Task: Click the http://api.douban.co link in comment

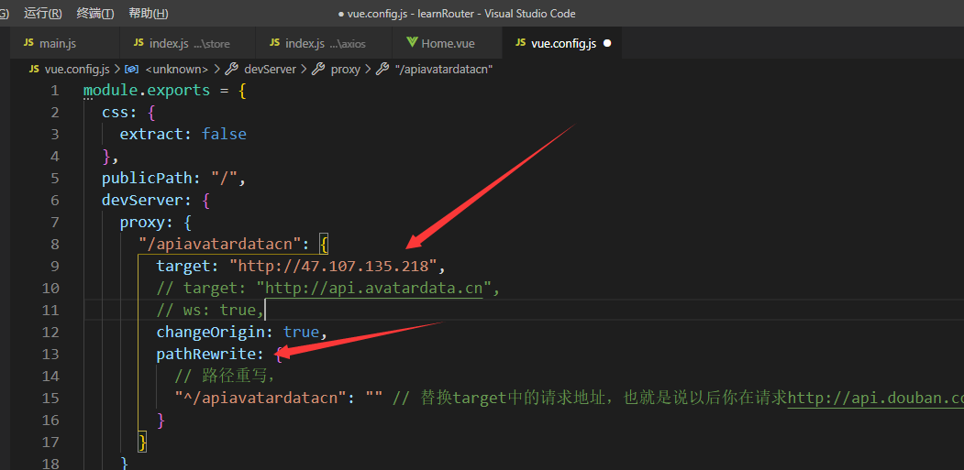Action: (x=876, y=399)
